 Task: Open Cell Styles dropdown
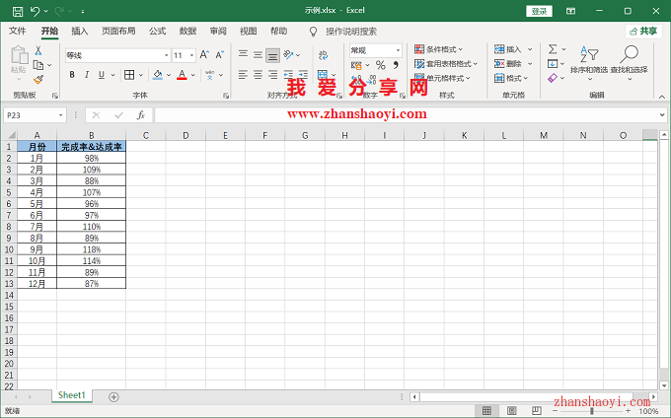pos(442,78)
